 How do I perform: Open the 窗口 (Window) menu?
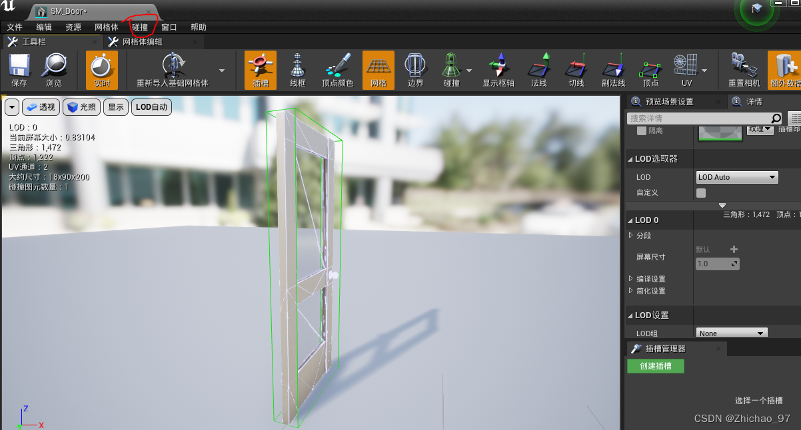(x=169, y=27)
